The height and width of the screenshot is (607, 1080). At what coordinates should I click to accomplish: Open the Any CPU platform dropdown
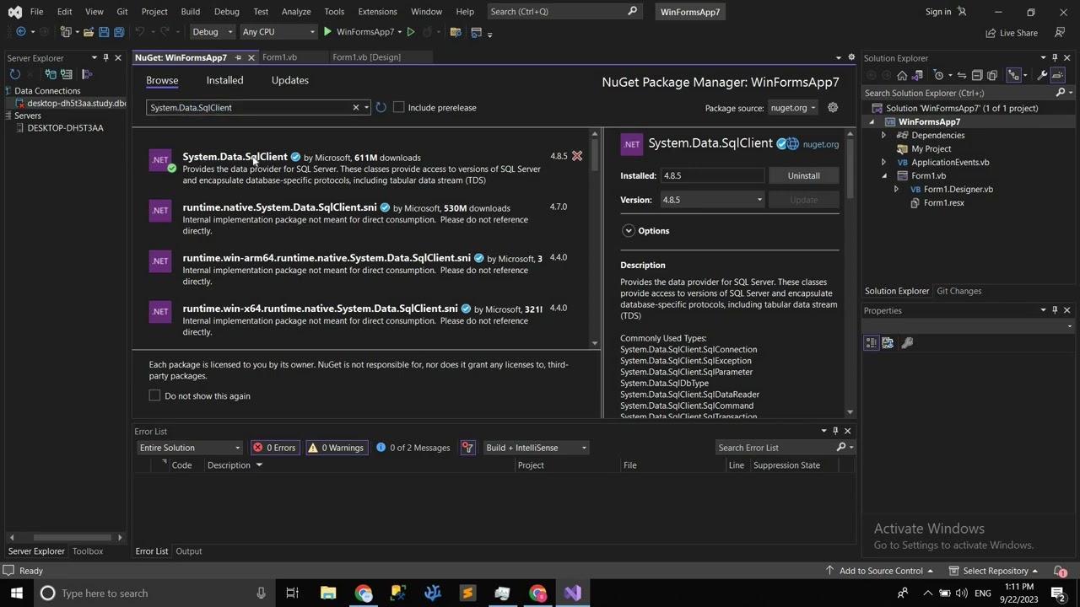click(278, 32)
